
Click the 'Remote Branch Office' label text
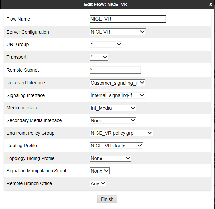coord(29,183)
